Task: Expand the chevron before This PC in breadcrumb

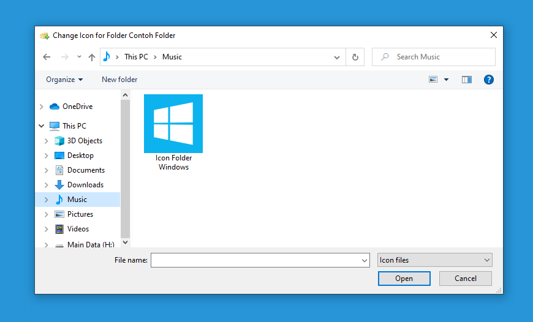Action: pos(117,57)
